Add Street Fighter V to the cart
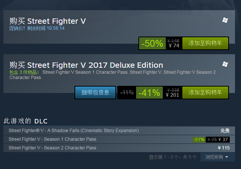The width and height of the screenshot is (241, 169). pyautogui.click(x=205, y=43)
